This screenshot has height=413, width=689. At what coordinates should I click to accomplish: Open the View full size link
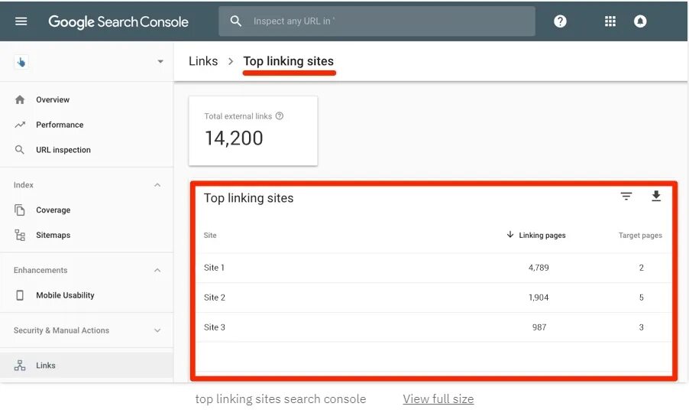pyautogui.click(x=438, y=398)
